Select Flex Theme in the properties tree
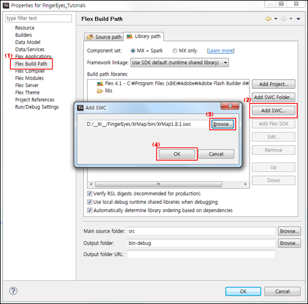Viewport: 308px width, 304px height. pyautogui.click(x=27, y=92)
